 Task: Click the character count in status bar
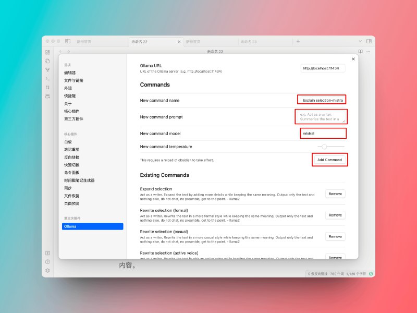coord(356,273)
